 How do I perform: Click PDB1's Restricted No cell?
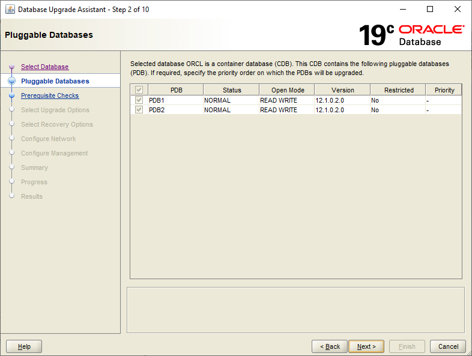[x=398, y=100]
